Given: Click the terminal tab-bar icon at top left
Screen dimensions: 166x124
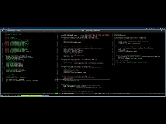Looking at the screenshot, I should click(3, 30).
